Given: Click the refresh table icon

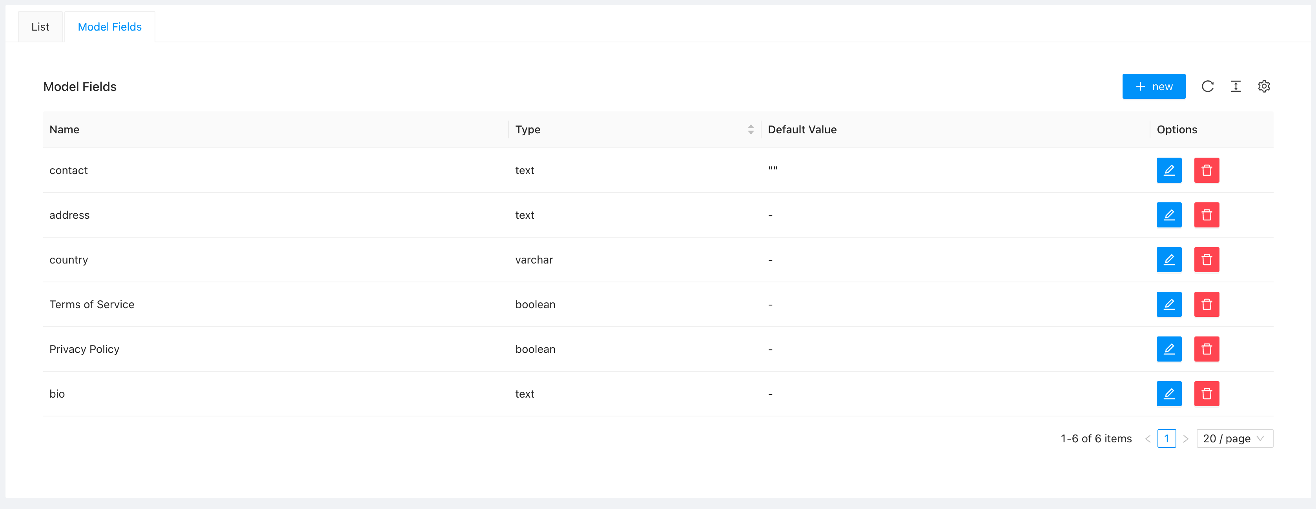Looking at the screenshot, I should tap(1207, 86).
